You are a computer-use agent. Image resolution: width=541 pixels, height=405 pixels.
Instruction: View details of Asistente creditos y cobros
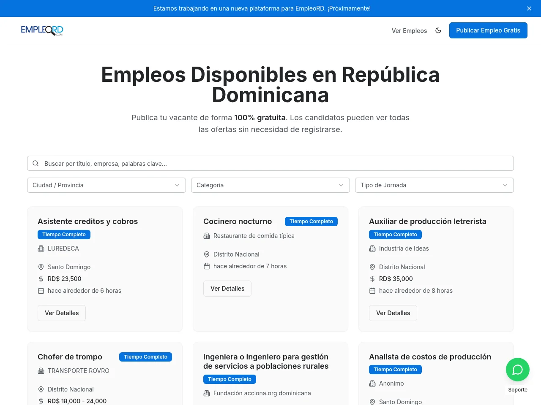[62, 313]
